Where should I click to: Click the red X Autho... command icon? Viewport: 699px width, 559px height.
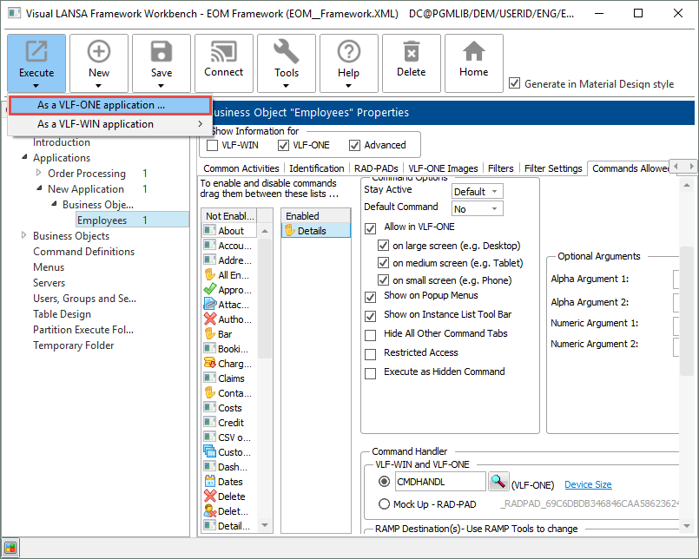point(209,319)
